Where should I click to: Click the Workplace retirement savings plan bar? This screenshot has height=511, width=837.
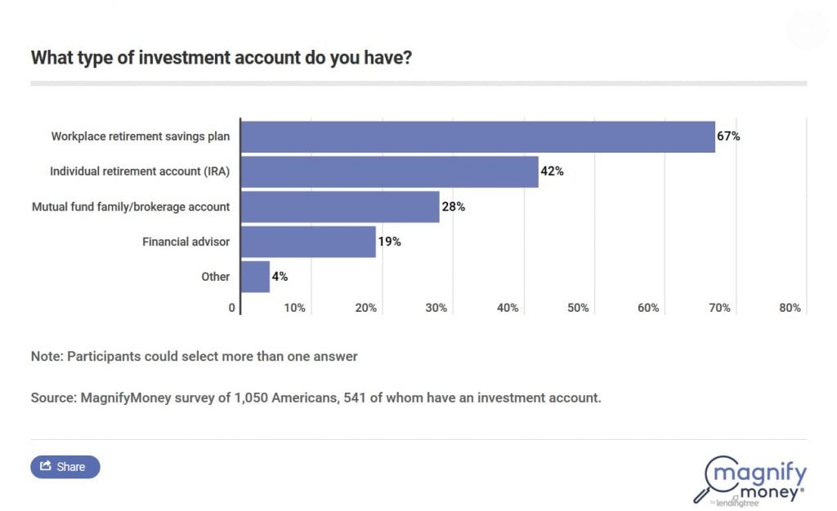click(x=477, y=136)
